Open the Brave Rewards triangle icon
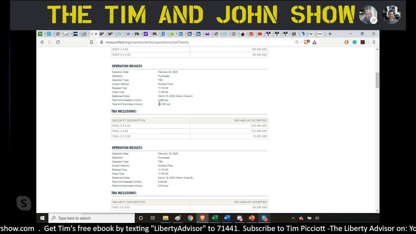Image resolution: width=416 pixels, height=234 pixels. [314, 42]
